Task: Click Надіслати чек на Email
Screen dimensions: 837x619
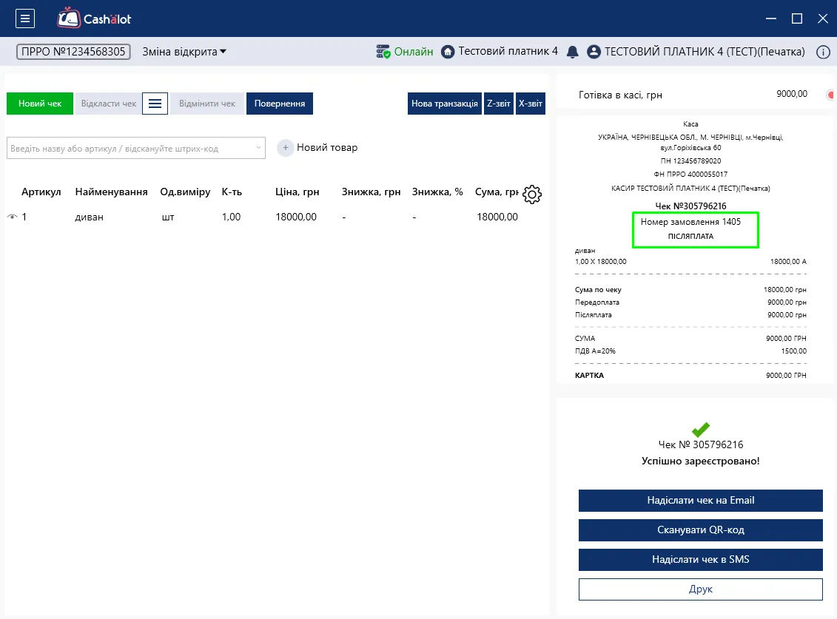Action: click(x=700, y=501)
